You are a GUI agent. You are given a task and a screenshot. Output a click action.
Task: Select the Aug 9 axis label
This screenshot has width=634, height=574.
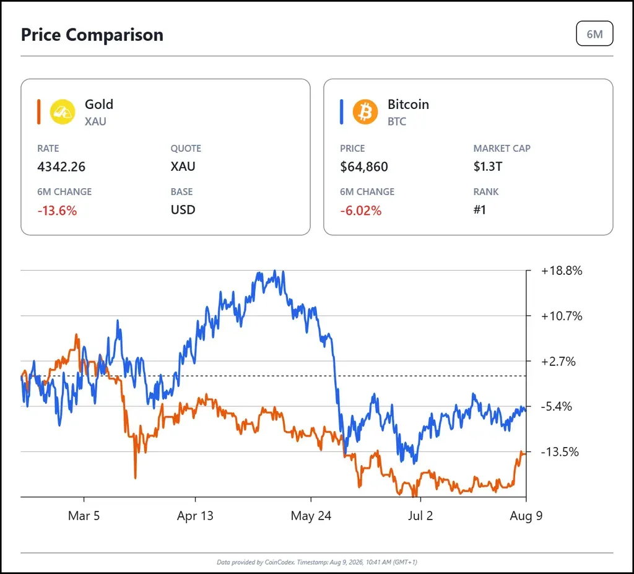point(526,516)
